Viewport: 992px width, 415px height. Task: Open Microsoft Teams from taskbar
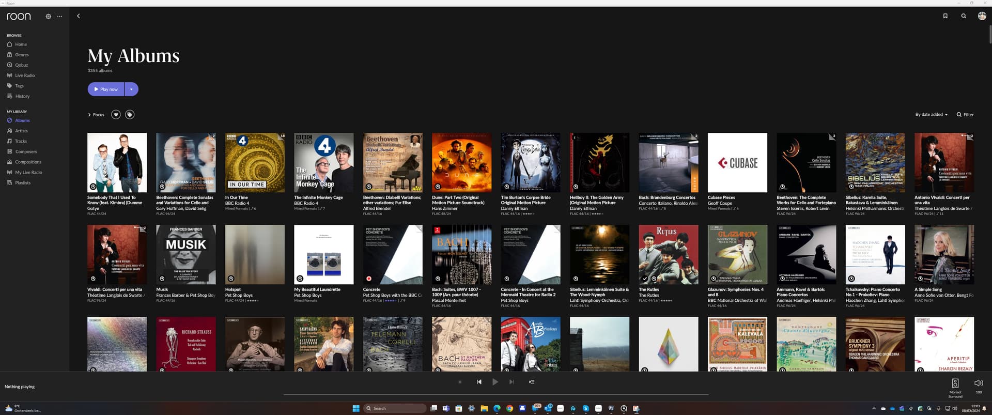click(x=446, y=408)
